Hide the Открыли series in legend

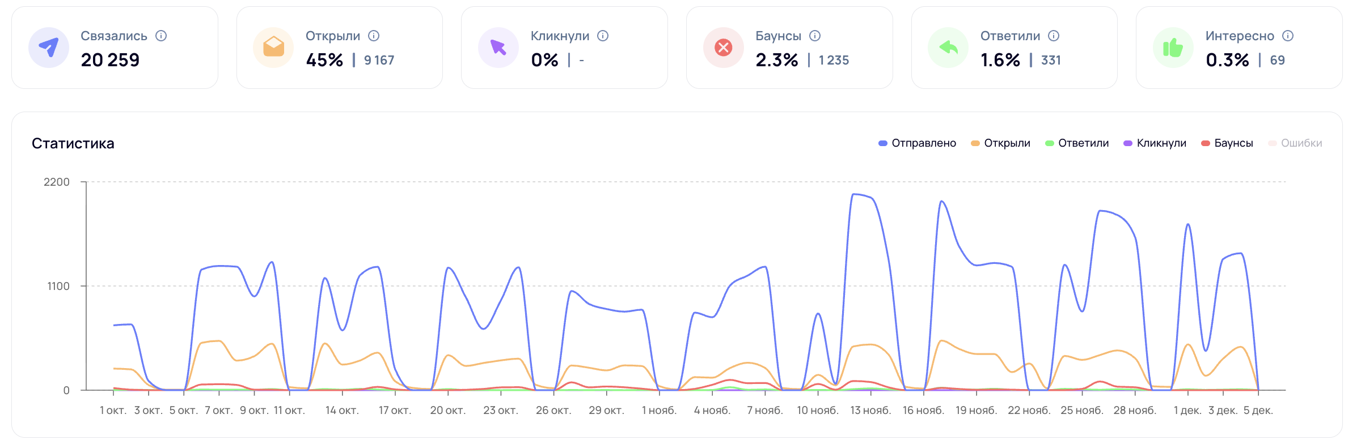pyautogui.click(x=1000, y=143)
